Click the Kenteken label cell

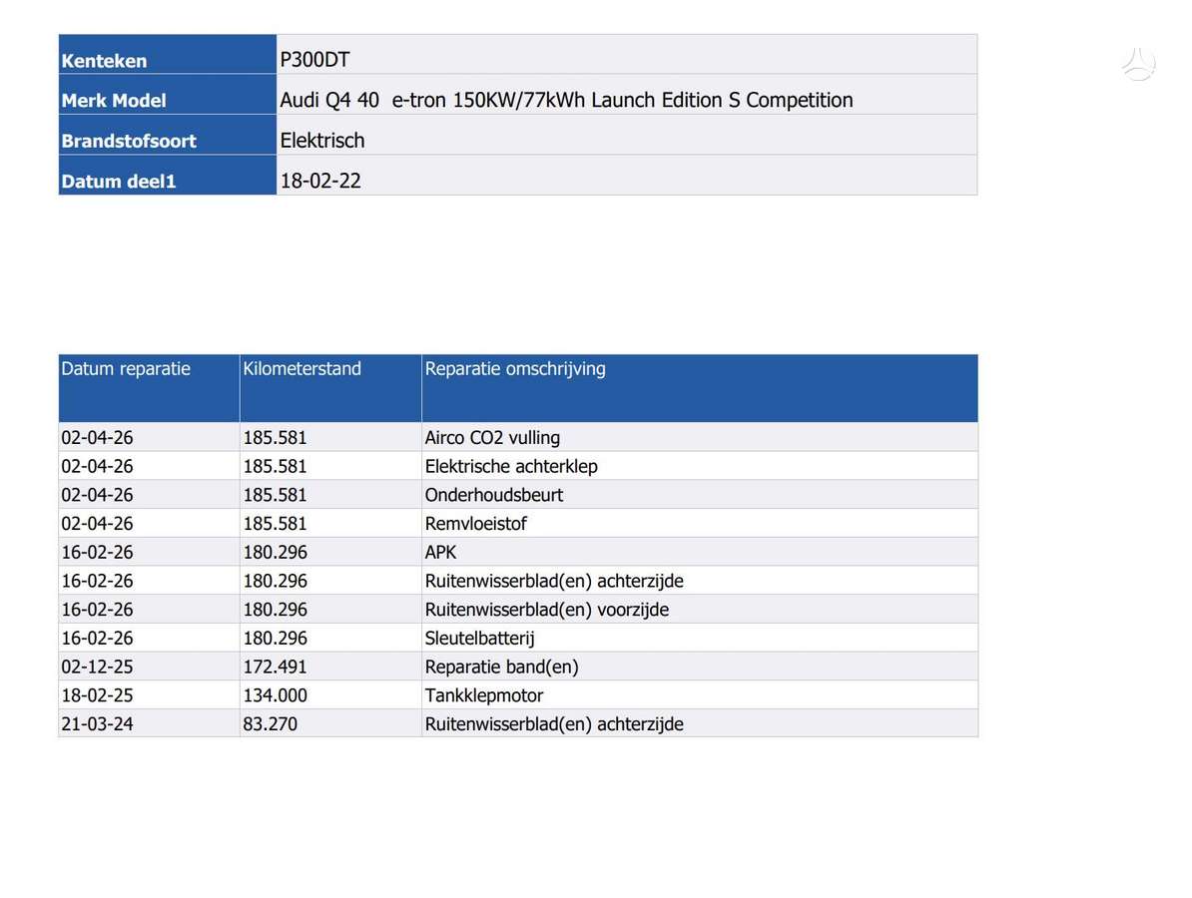tap(168, 54)
